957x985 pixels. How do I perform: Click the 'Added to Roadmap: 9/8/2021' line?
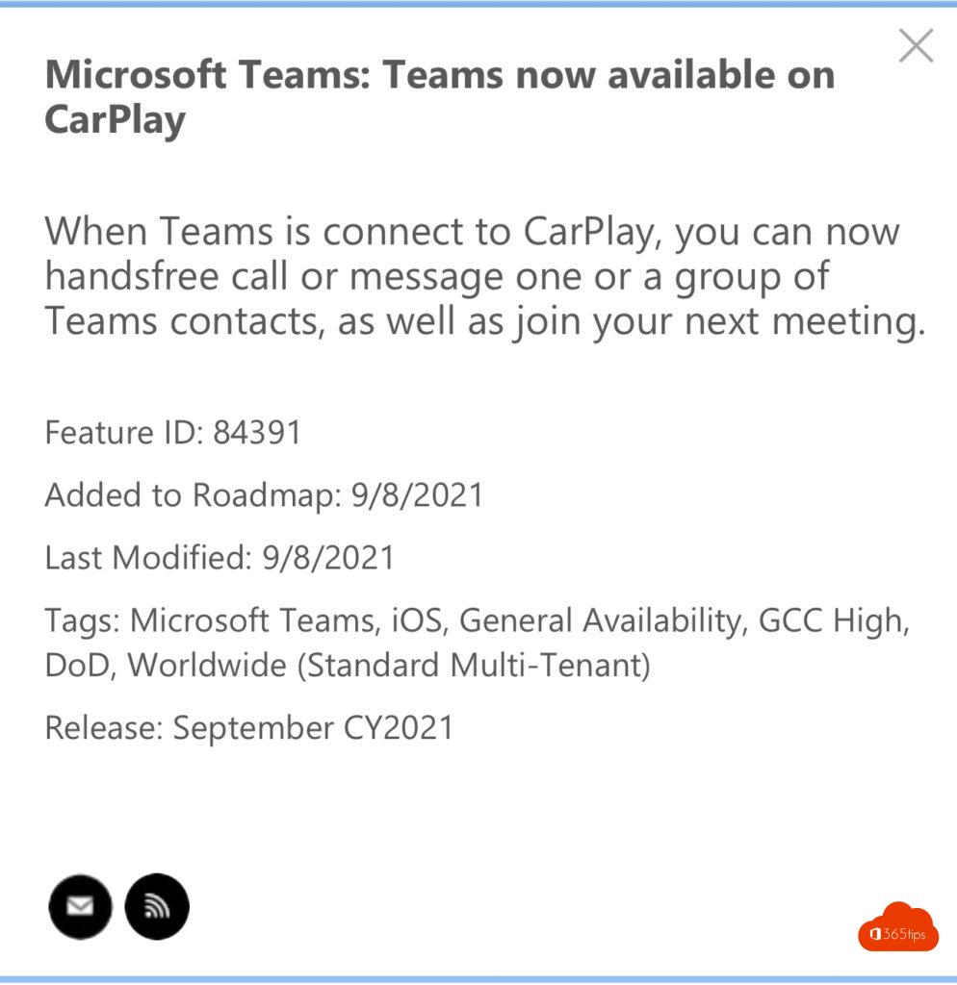tap(264, 495)
